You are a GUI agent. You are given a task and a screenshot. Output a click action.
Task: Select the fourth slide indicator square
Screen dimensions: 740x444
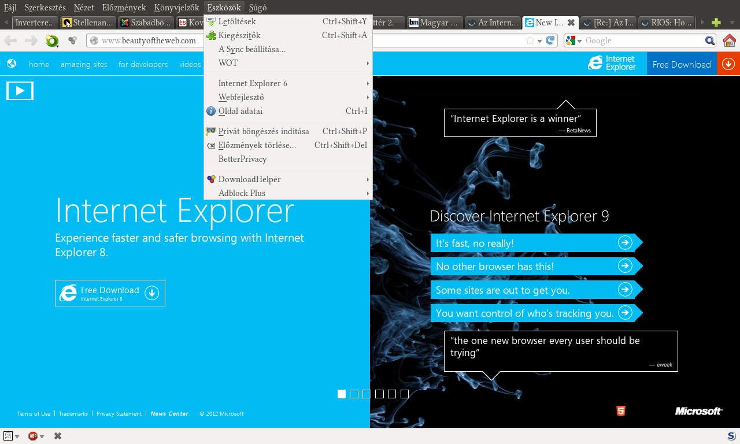[379, 394]
